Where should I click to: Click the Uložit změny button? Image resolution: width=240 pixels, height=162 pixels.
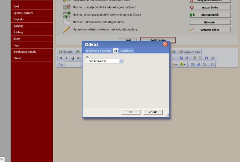158,40
